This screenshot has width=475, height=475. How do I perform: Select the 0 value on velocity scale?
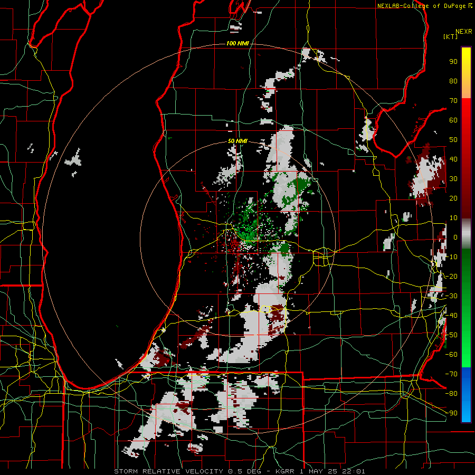click(455, 237)
